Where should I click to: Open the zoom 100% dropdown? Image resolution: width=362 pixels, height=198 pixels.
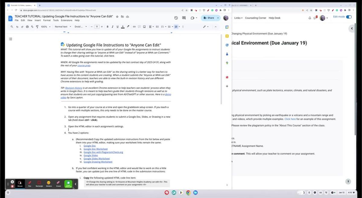coord(46,27)
